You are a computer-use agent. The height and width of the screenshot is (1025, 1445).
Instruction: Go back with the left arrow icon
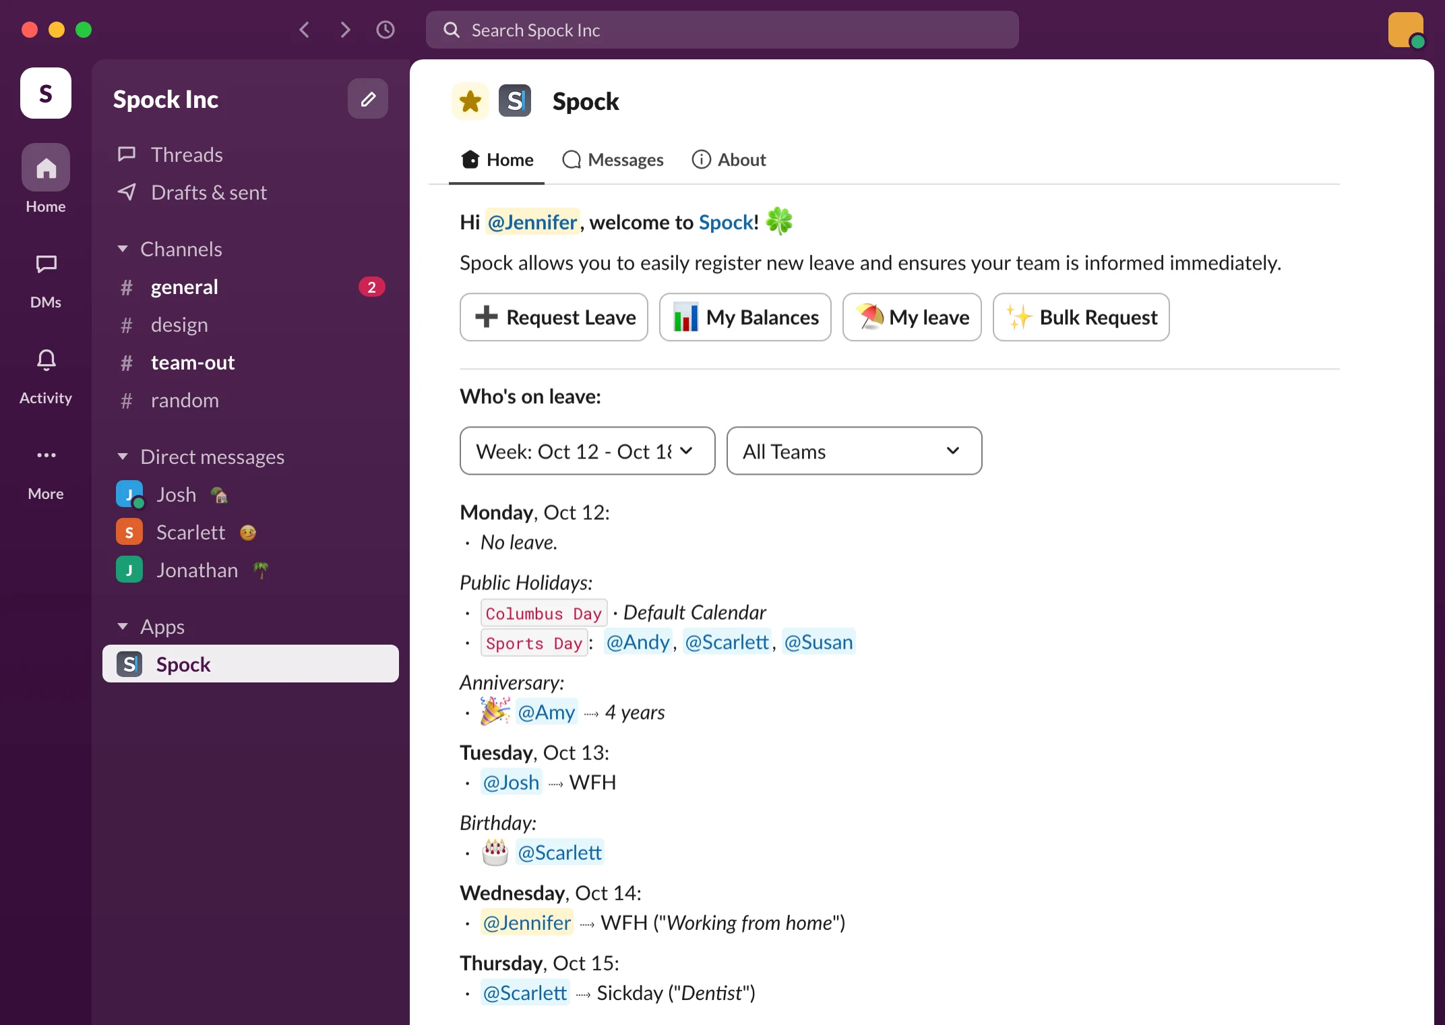tap(305, 30)
